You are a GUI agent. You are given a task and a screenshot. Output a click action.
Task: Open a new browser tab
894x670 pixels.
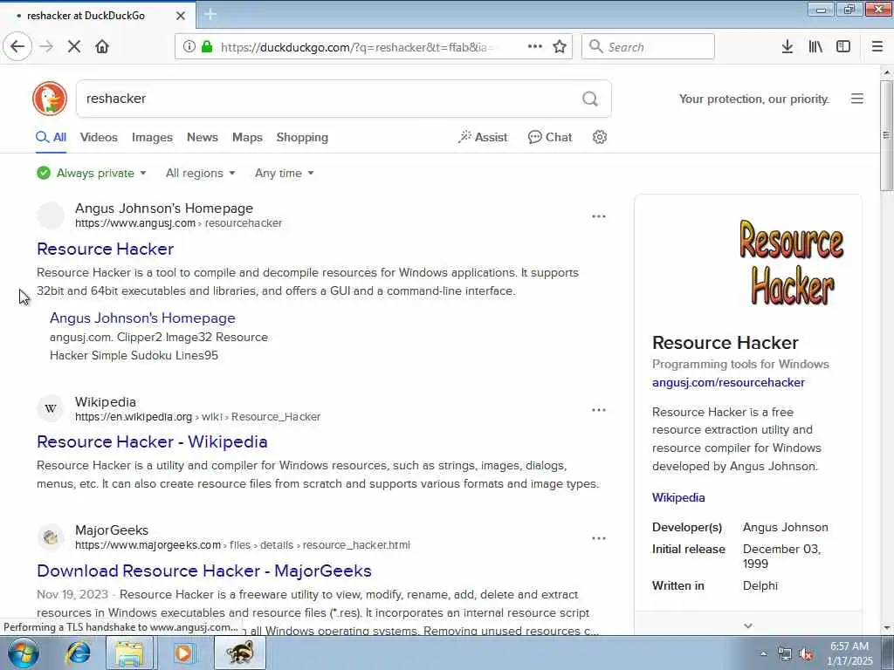(x=210, y=14)
